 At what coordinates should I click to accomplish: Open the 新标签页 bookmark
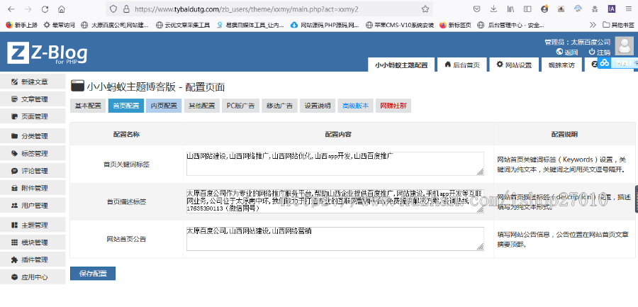tap(455, 25)
